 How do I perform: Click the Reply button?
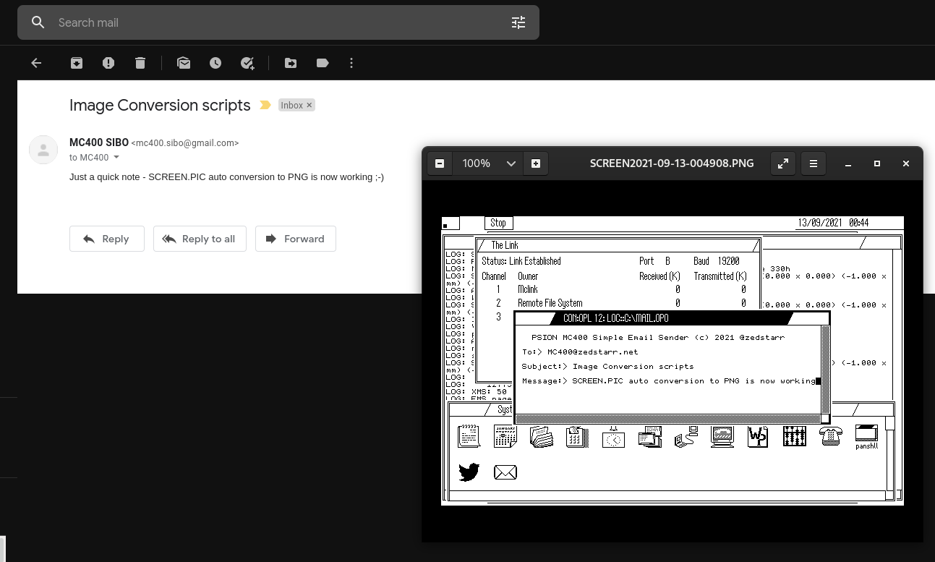[107, 239]
